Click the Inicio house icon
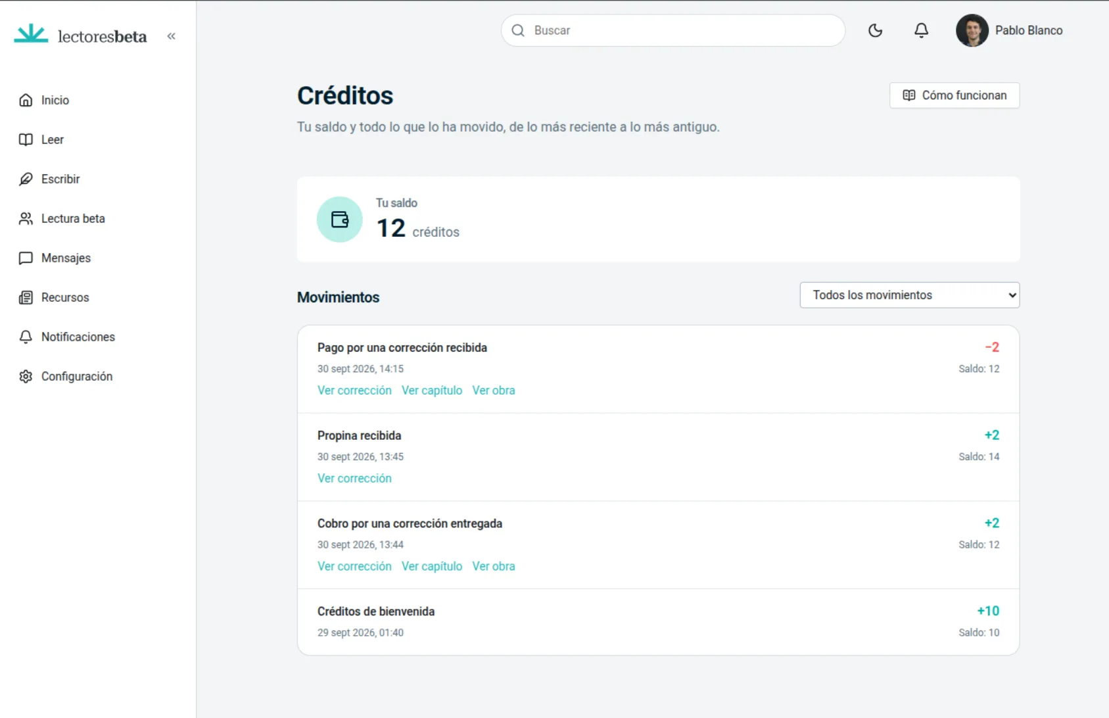1109x718 pixels. coord(26,100)
